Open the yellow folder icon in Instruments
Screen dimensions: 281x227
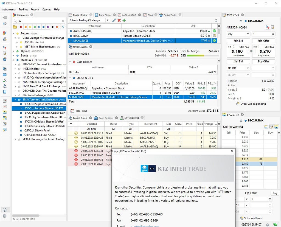point(15,27)
